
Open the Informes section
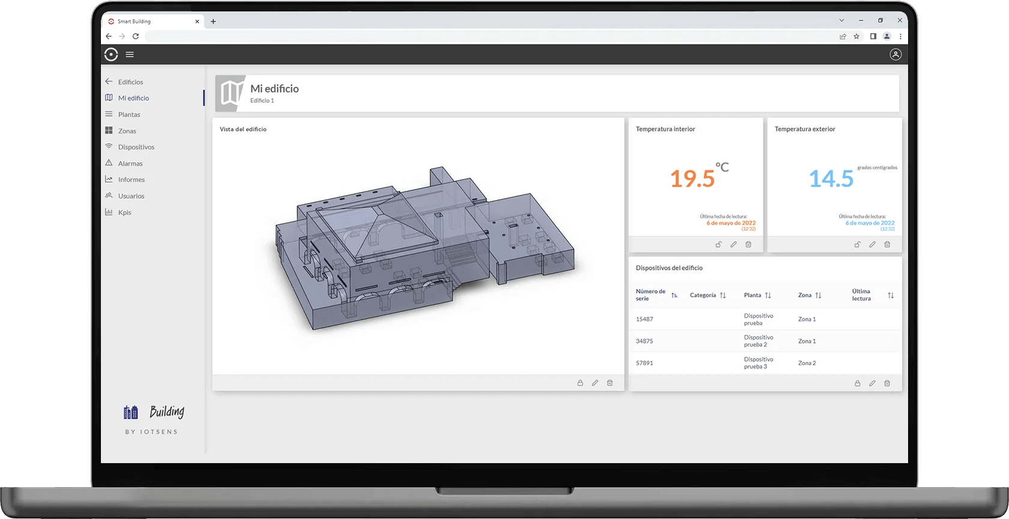click(131, 180)
